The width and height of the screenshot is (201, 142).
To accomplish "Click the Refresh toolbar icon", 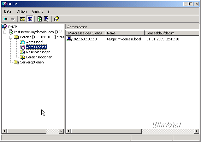I will tap(40, 19).
